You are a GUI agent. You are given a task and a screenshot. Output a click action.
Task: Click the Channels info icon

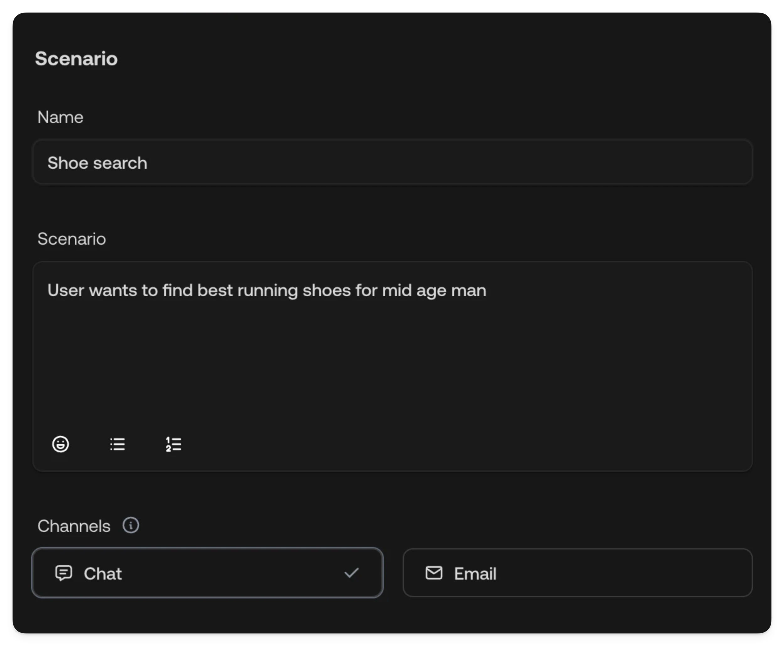point(131,526)
